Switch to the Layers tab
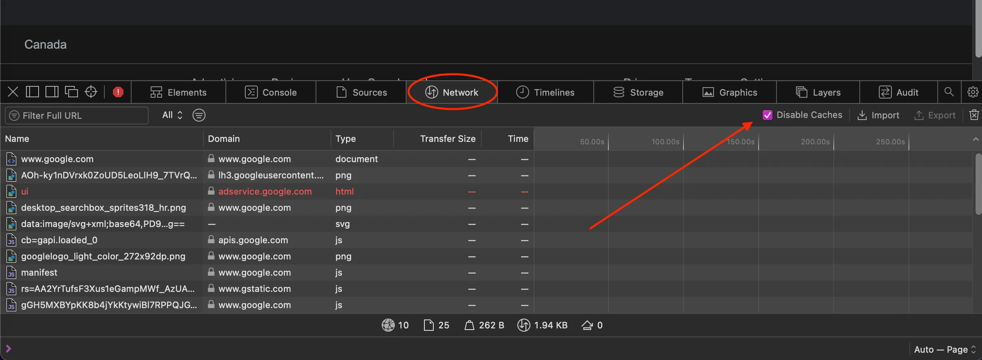Image resolution: width=982 pixels, height=360 pixels. tap(818, 92)
